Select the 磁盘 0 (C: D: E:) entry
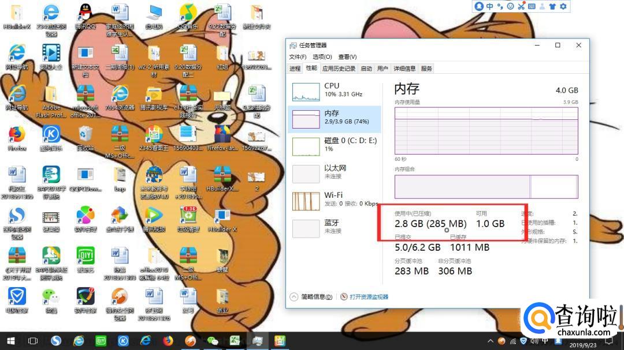 click(335, 146)
